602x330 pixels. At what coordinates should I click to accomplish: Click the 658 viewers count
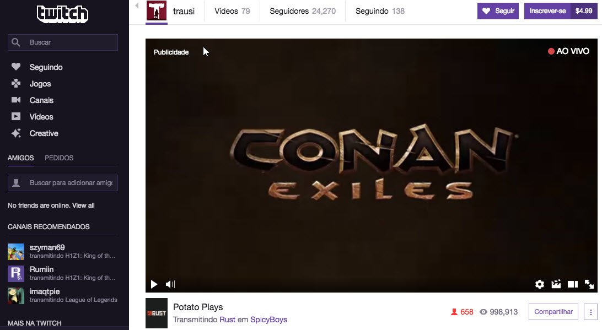(x=462, y=312)
